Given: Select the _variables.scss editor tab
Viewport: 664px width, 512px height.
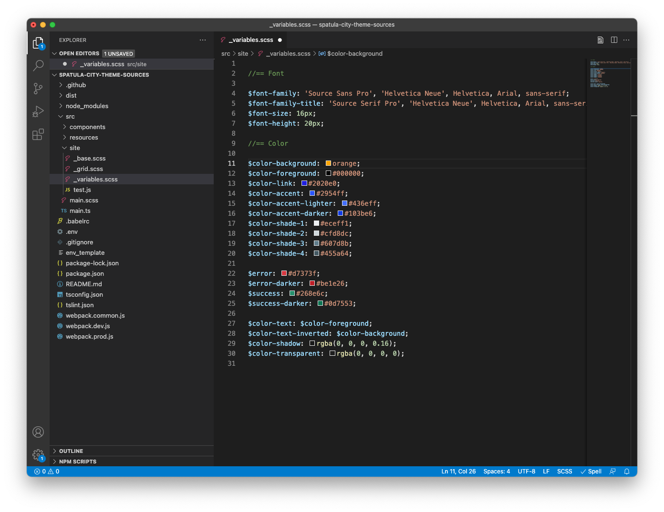Looking at the screenshot, I should (x=251, y=40).
